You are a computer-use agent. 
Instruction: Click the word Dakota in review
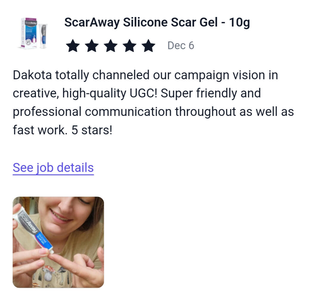pyautogui.click(x=32, y=75)
